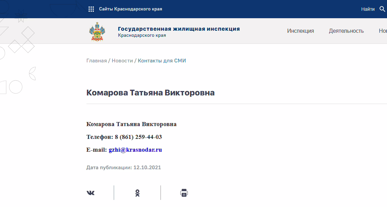Print the page with the printer icon

tap(184, 193)
